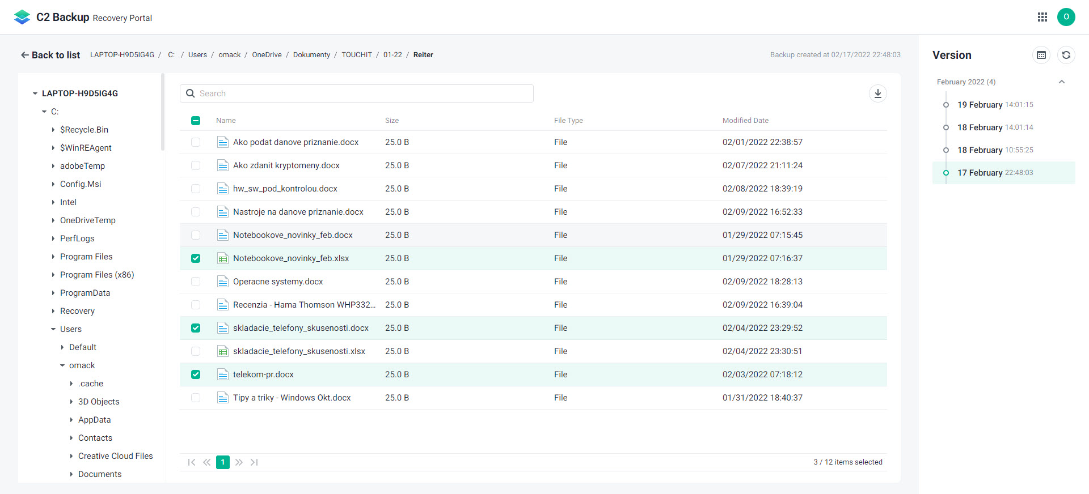Check the Operacne systemy.docx checkbox
The height and width of the screenshot is (494, 1089).
[x=196, y=282]
